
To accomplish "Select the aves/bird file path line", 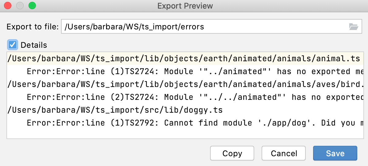I will pyautogui.click(x=183, y=84).
